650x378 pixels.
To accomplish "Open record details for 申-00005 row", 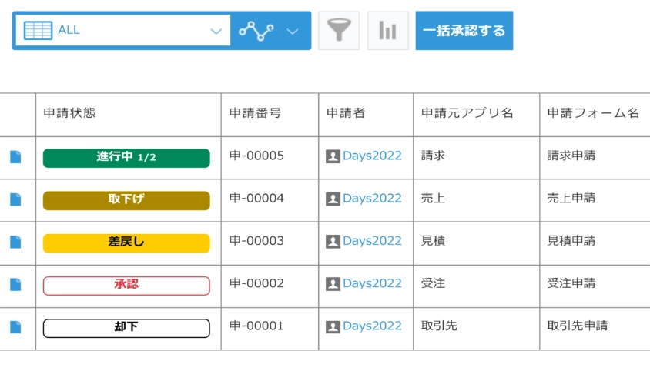I will coord(15,157).
